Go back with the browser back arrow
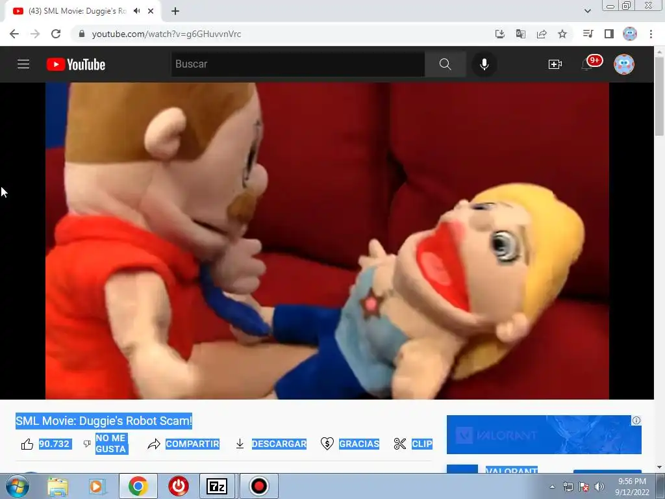The height and width of the screenshot is (499, 665). coord(14,34)
